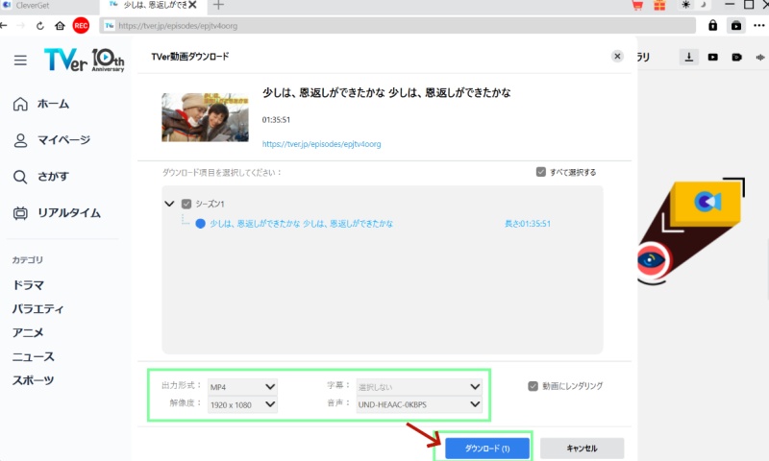
Task: Open the three-dots more menu
Action: point(758,26)
